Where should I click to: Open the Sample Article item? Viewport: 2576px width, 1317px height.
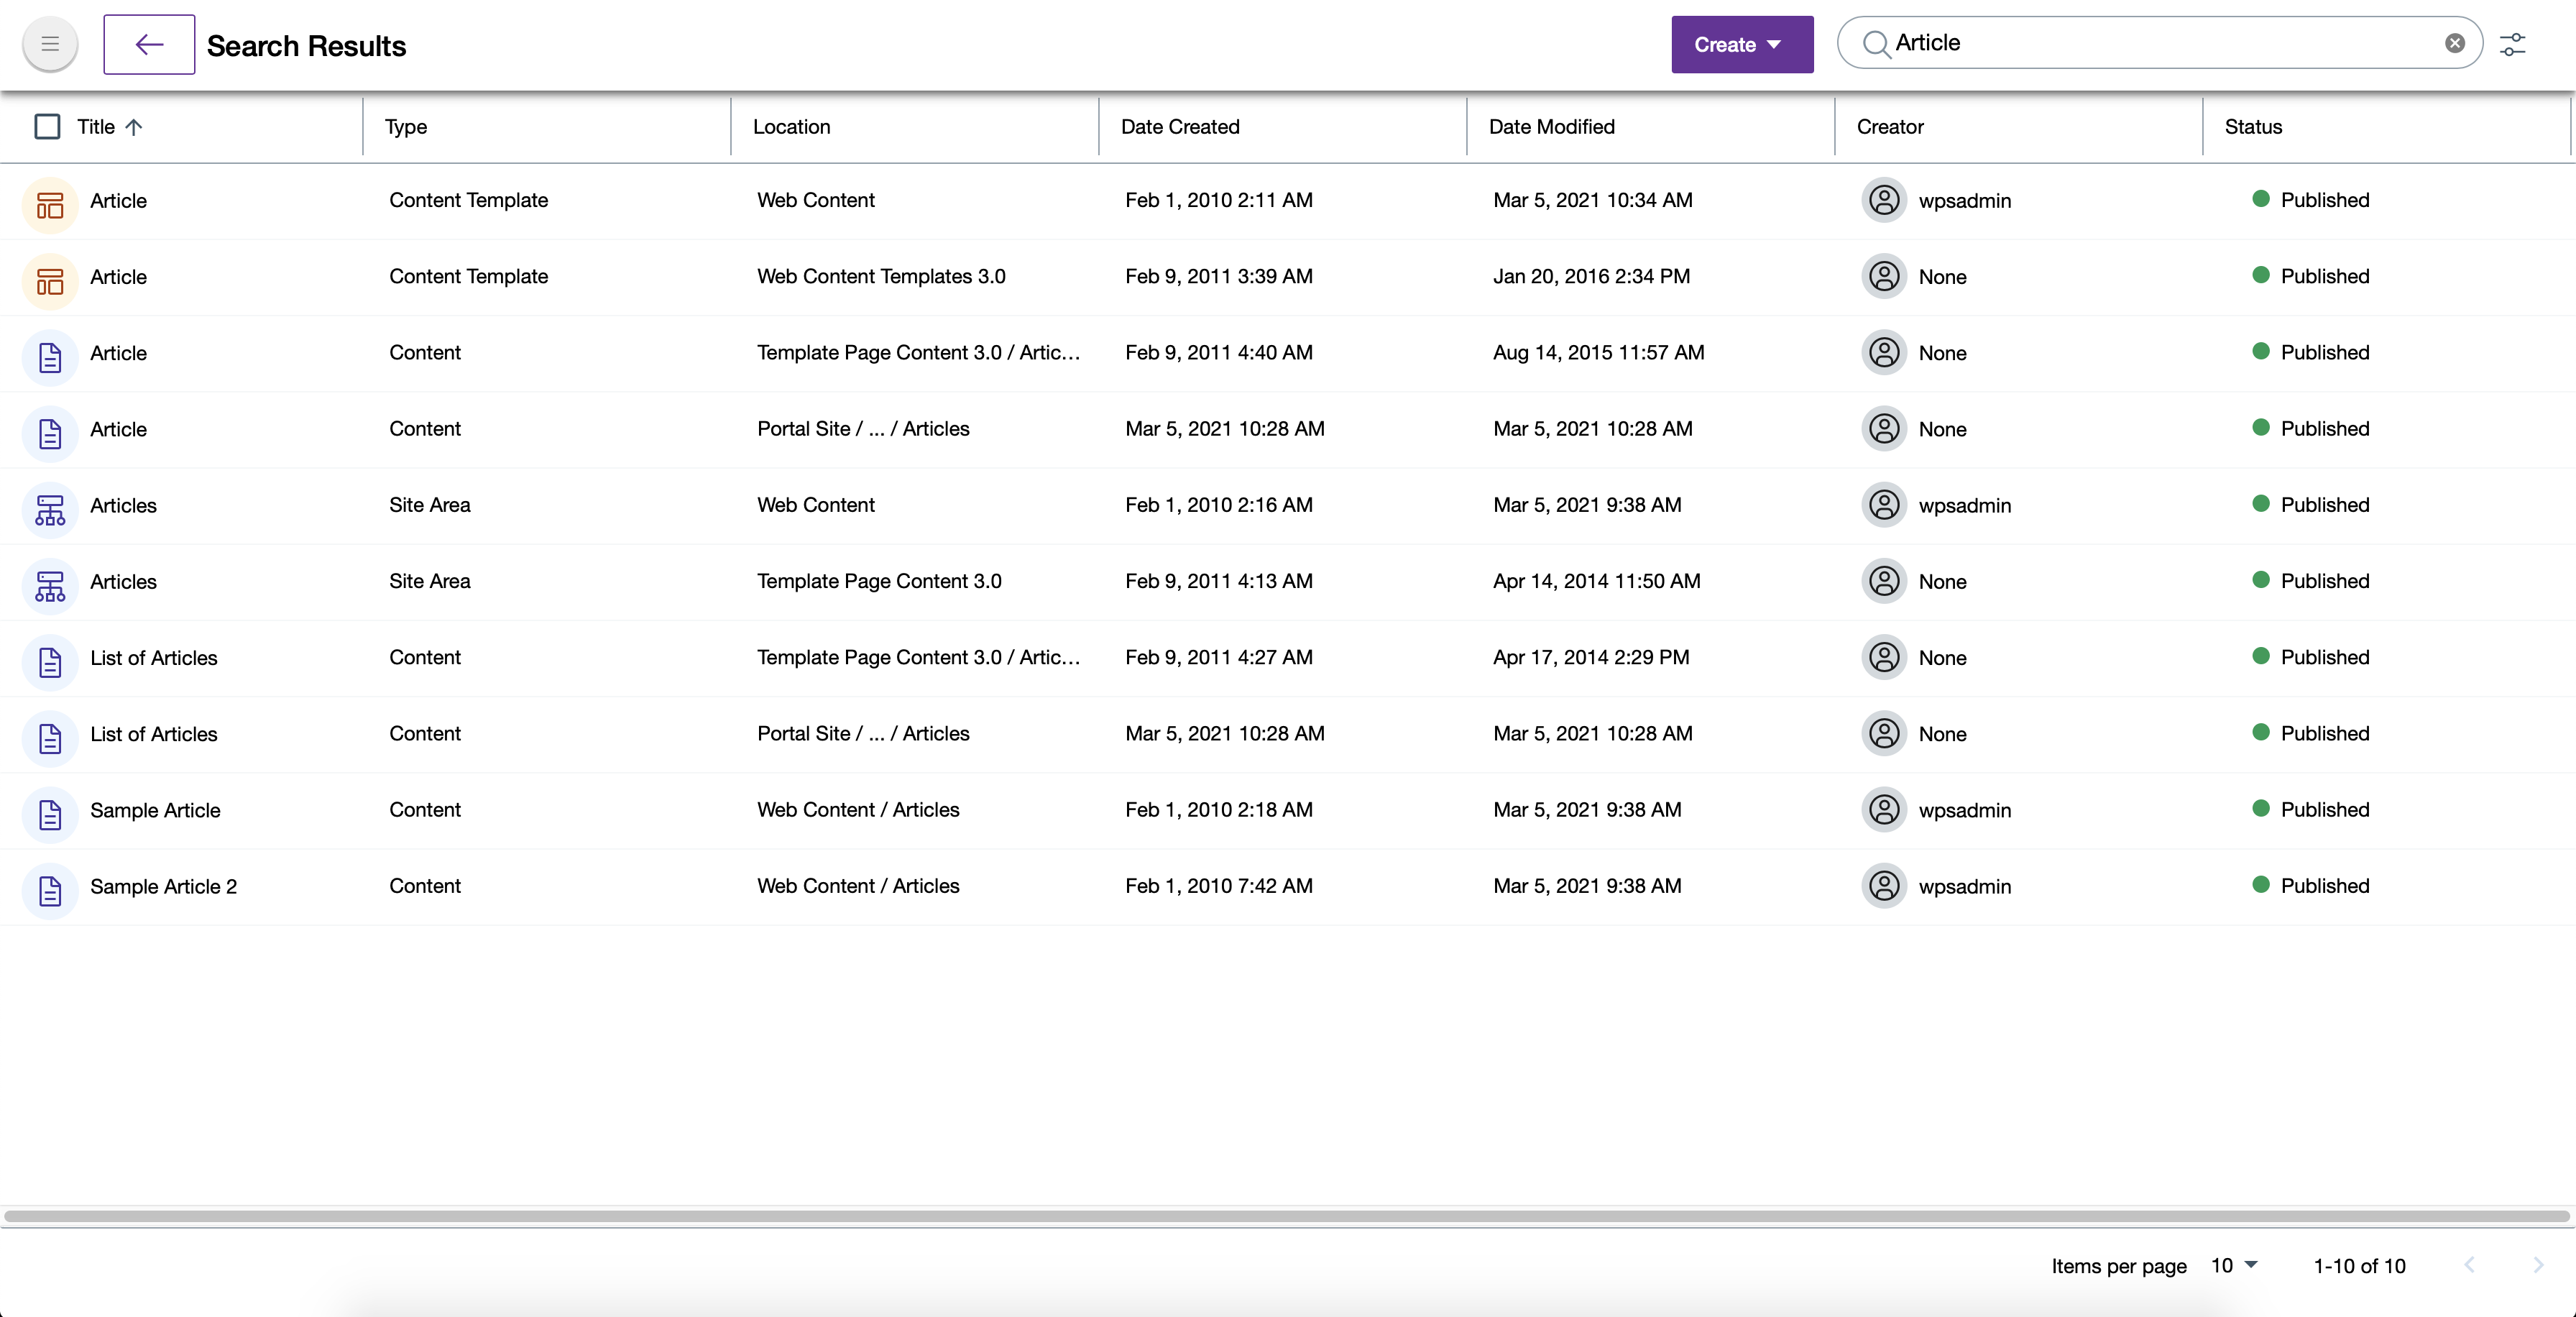coord(155,810)
